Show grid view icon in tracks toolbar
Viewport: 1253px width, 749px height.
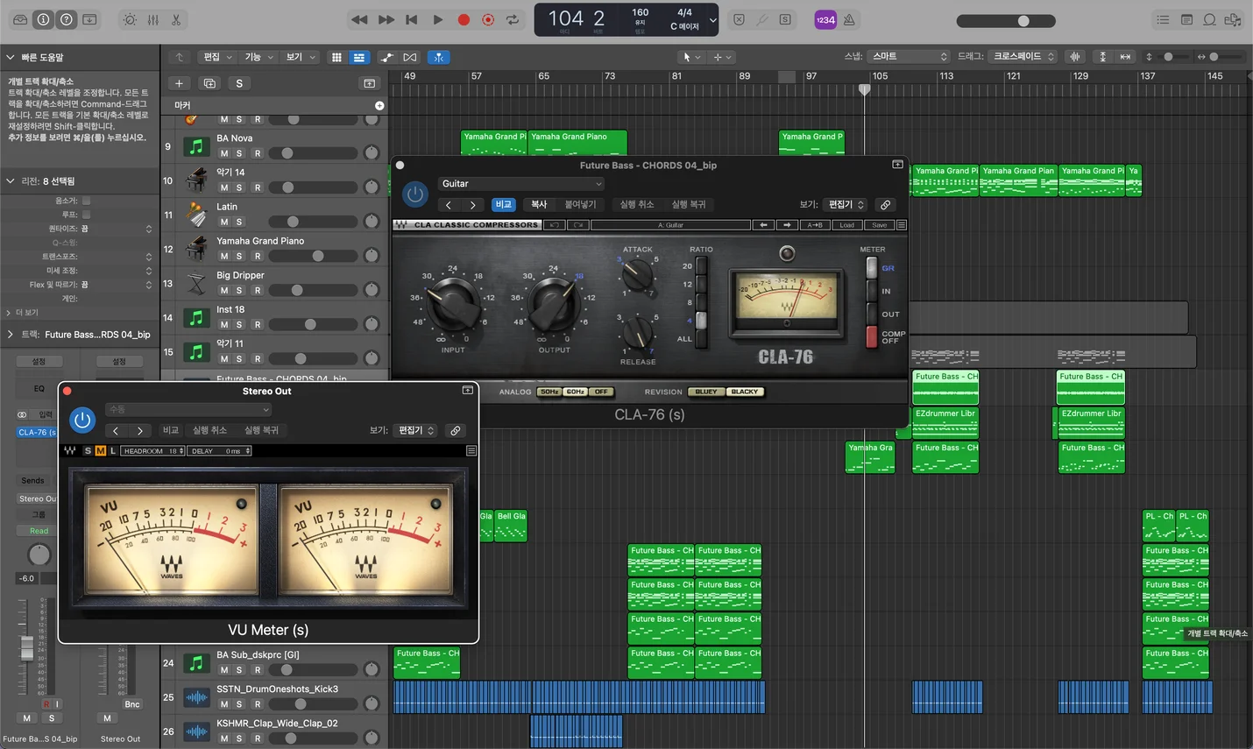click(x=336, y=57)
